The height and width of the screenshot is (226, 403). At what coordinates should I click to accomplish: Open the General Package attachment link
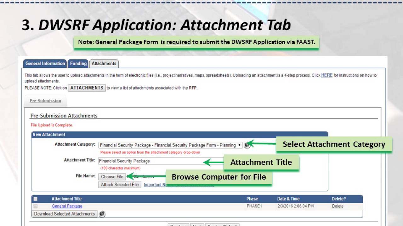67,206
